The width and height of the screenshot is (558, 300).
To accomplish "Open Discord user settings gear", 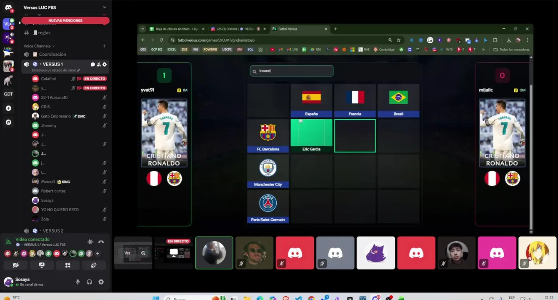I will [101, 282].
